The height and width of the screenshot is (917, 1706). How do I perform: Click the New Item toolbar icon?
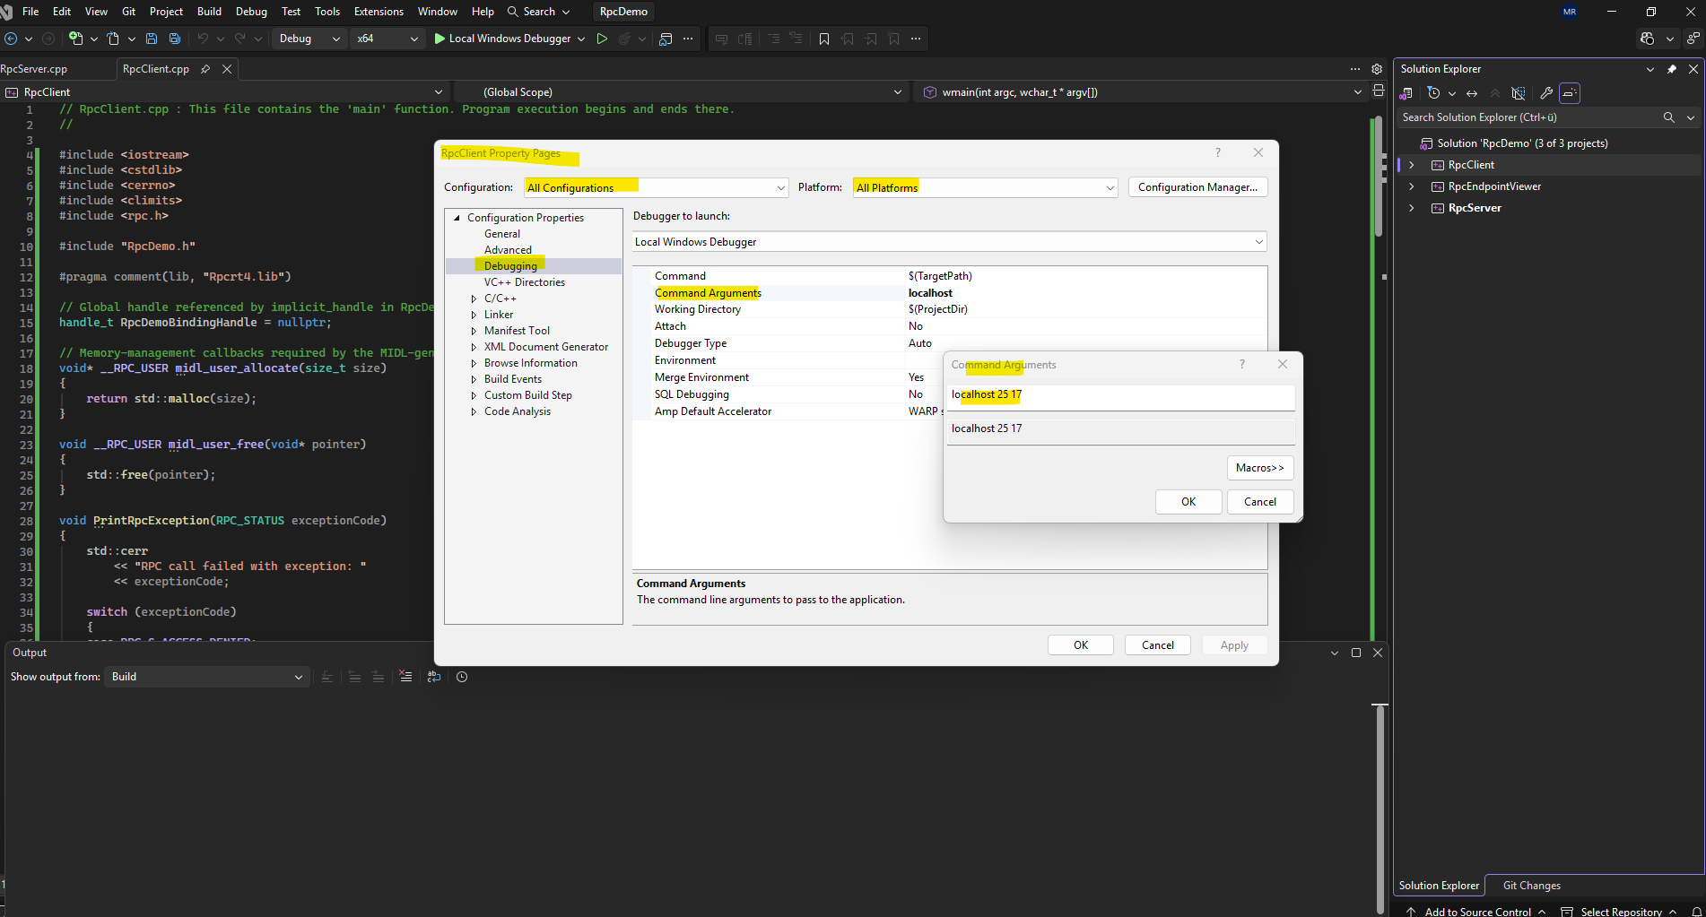click(x=76, y=39)
